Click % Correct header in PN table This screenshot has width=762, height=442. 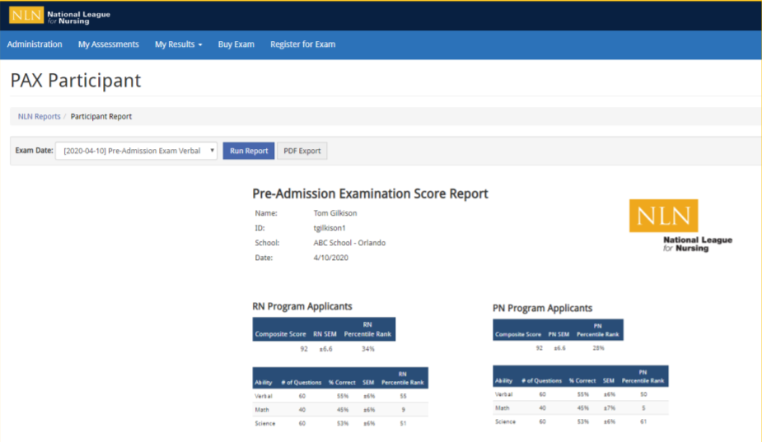[x=582, y=381]
